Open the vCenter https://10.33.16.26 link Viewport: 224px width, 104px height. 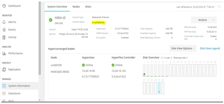[x=80, y=30]
